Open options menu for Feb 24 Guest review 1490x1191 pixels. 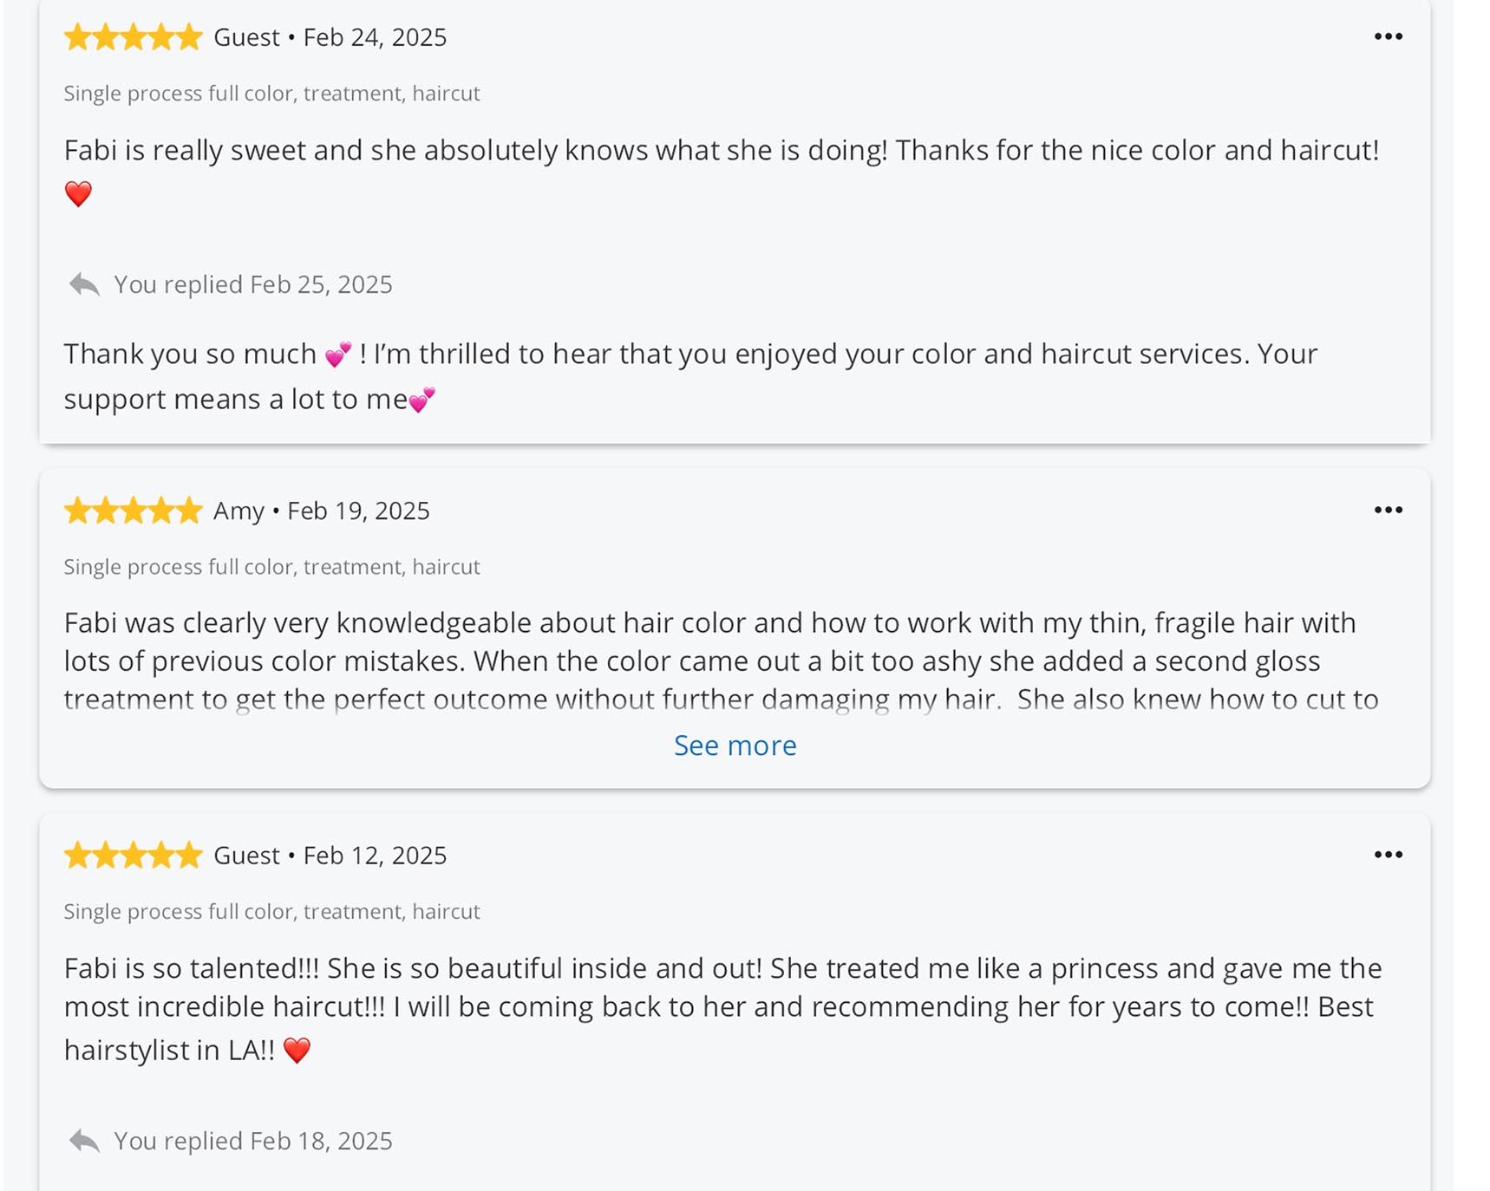(1388, 36)
